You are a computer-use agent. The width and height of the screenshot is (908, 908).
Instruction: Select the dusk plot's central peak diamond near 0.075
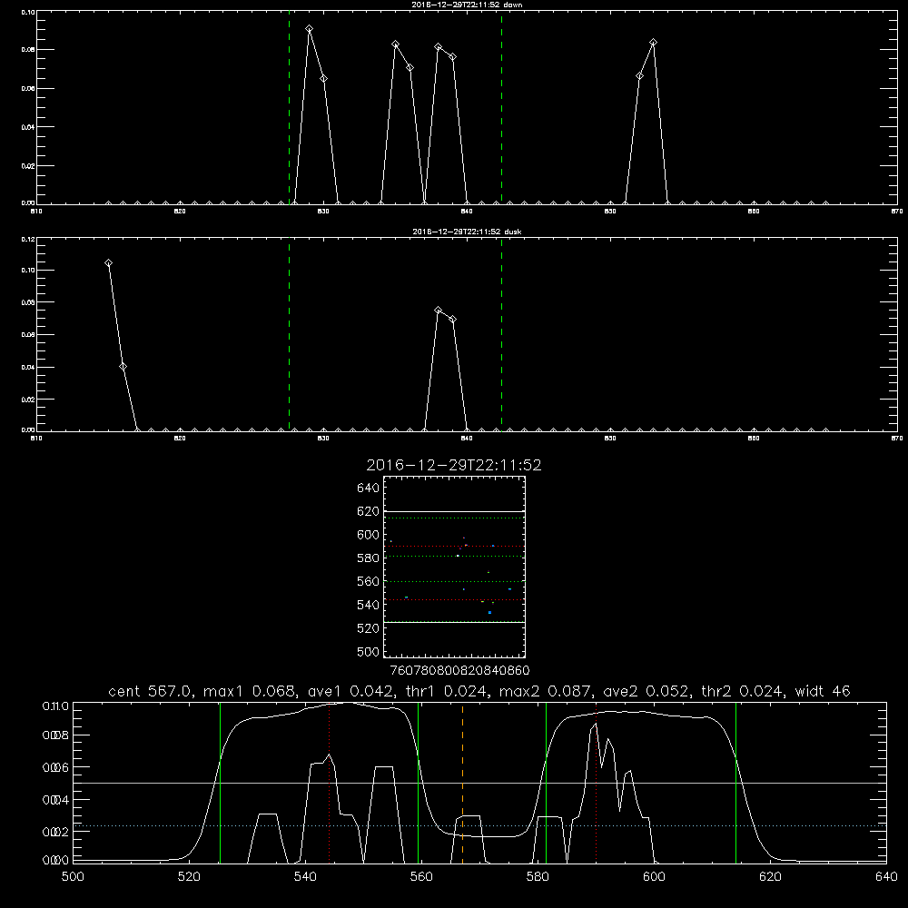click(439, 310)
